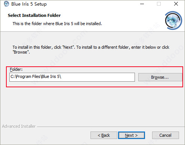The width and height of the screenshot is (185, 145).
Task: Click the greyed-out maximize window button
Action: click(159, 4)
